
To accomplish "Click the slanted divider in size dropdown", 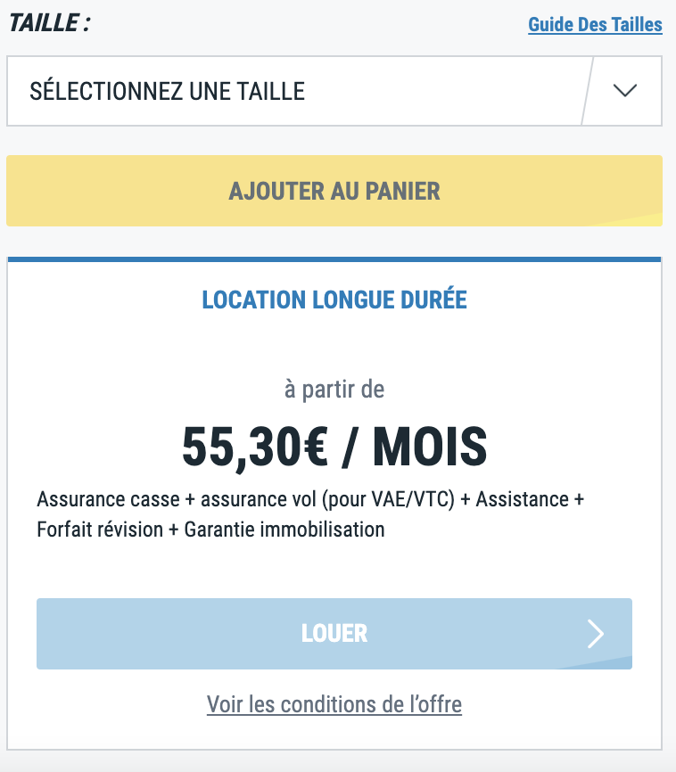I will click(586, 91).
